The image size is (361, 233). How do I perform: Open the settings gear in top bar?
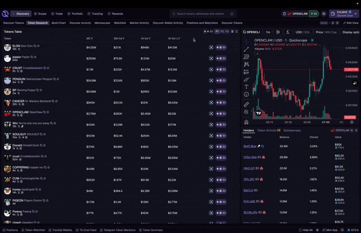[x=324, y=14]
